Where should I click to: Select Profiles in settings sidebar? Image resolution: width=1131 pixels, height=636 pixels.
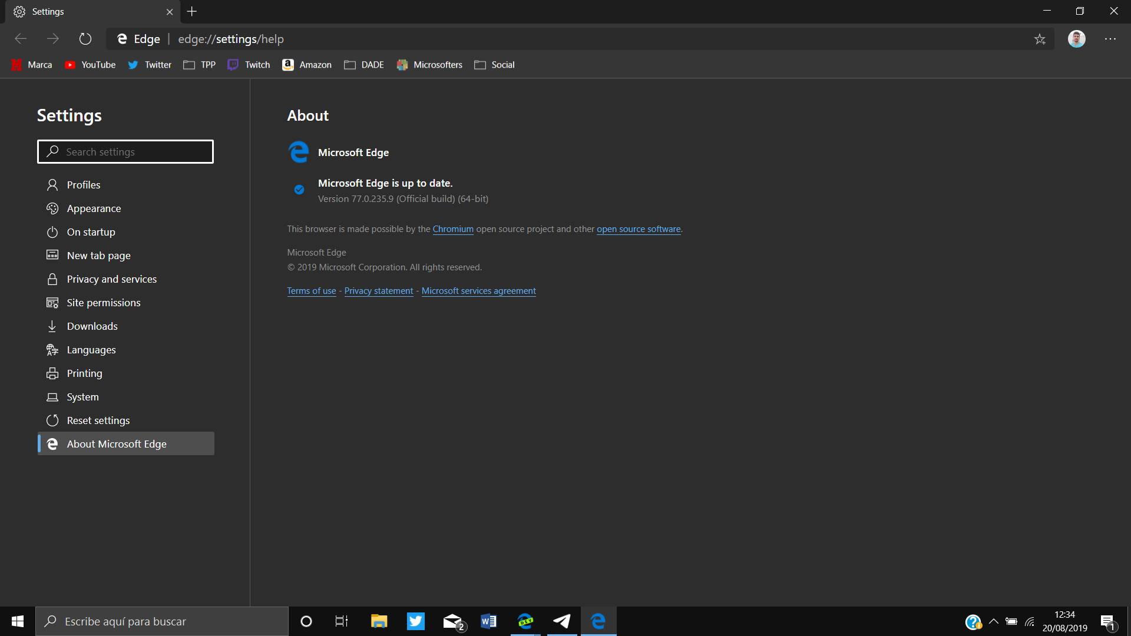84,185
